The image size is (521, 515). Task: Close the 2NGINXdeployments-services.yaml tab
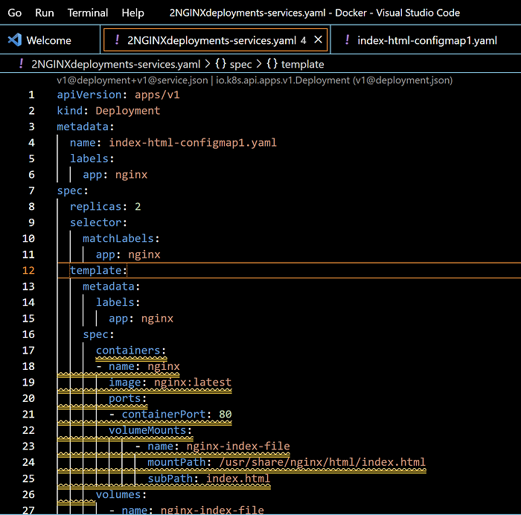click(x=318, y=40)
